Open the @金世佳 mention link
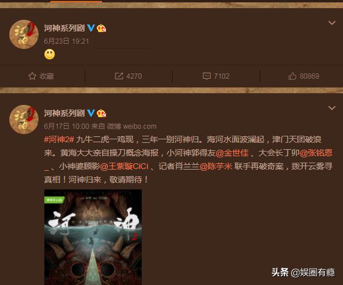 pyautogui.click(x=232, y=153)
